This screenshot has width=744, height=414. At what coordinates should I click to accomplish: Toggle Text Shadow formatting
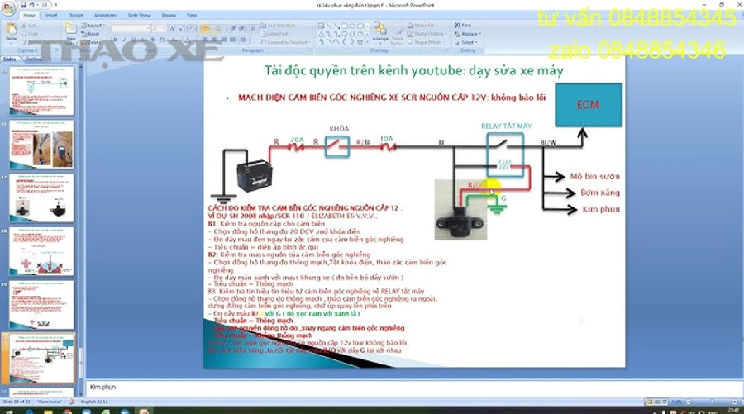click(153, 40)
